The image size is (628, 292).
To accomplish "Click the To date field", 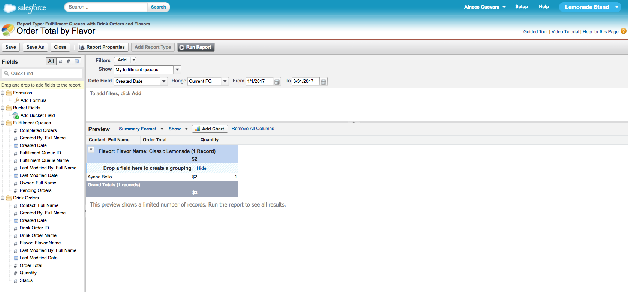I will pos(306,81).
